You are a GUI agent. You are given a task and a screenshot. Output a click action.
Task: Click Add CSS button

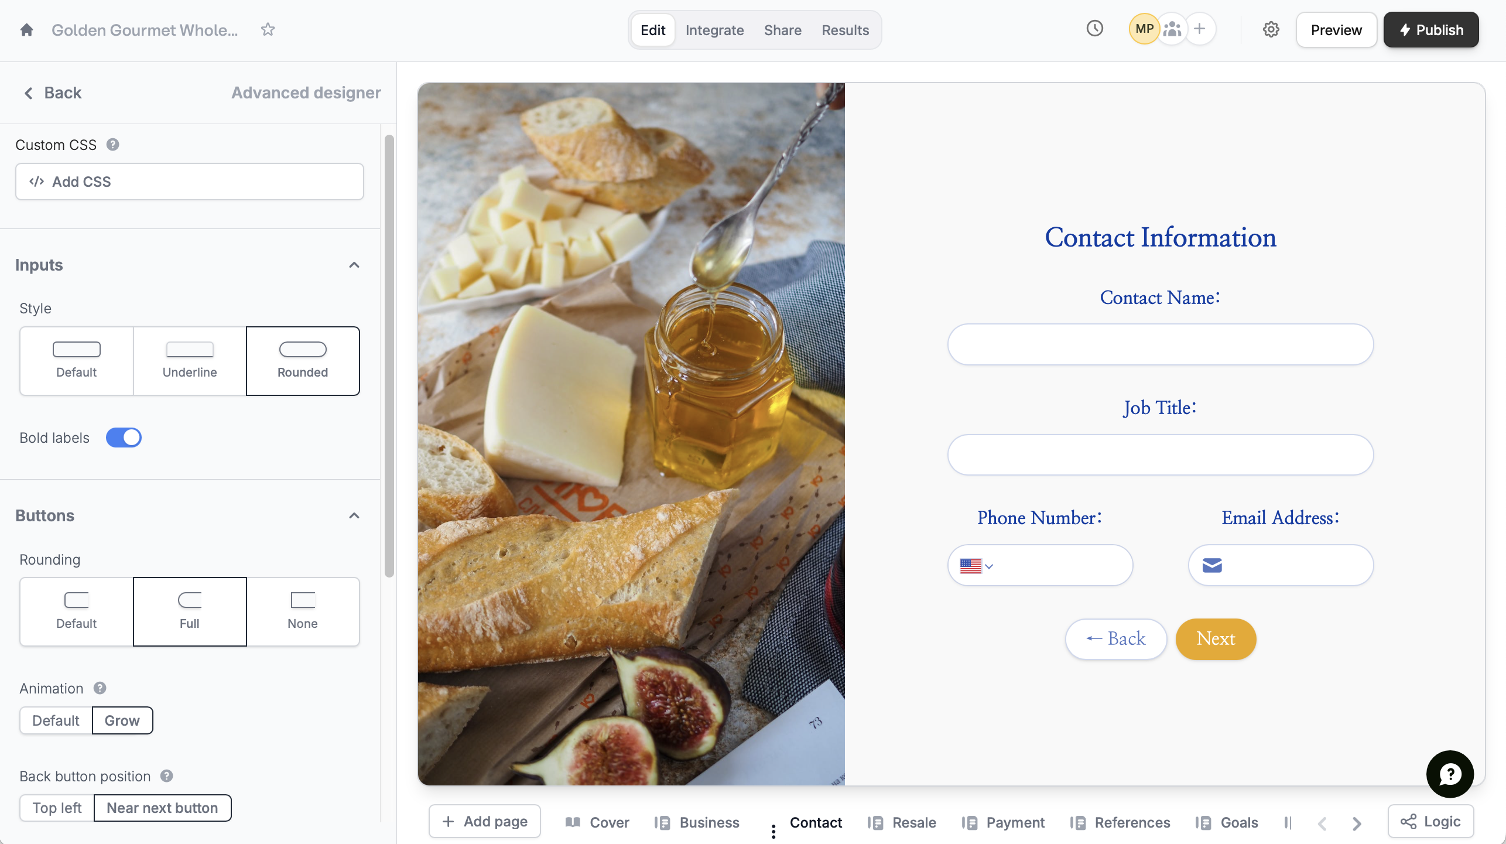190,182
